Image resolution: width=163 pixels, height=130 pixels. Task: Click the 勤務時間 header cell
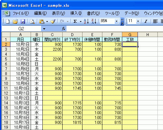click(112, 39)
